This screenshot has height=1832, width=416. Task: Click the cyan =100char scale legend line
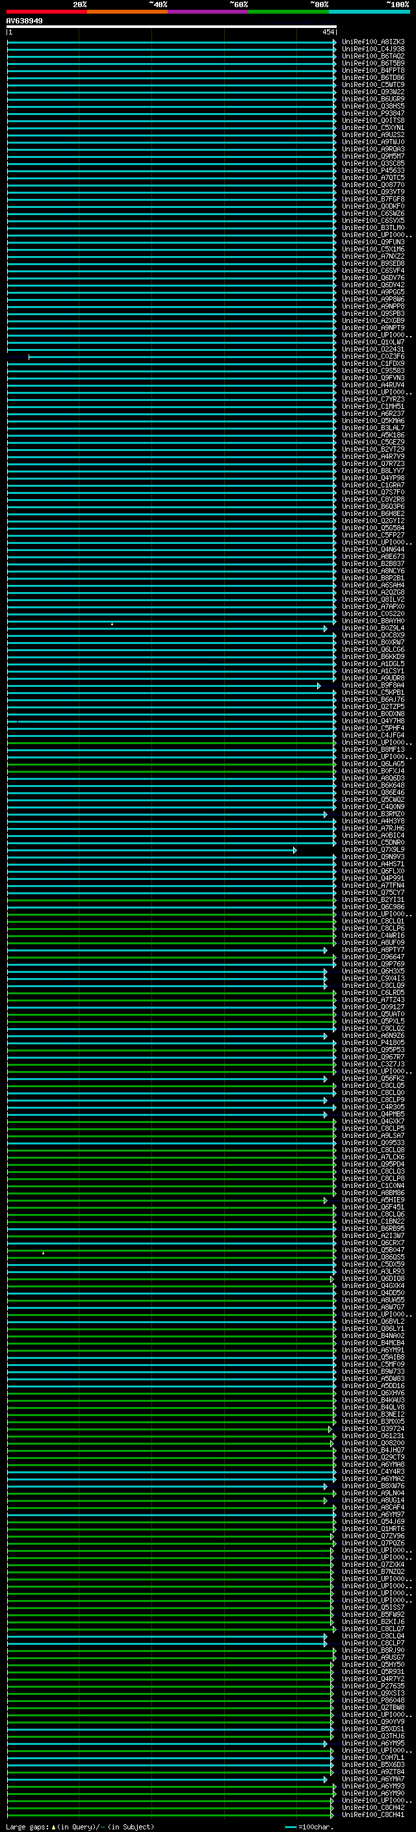[290, 1827]
